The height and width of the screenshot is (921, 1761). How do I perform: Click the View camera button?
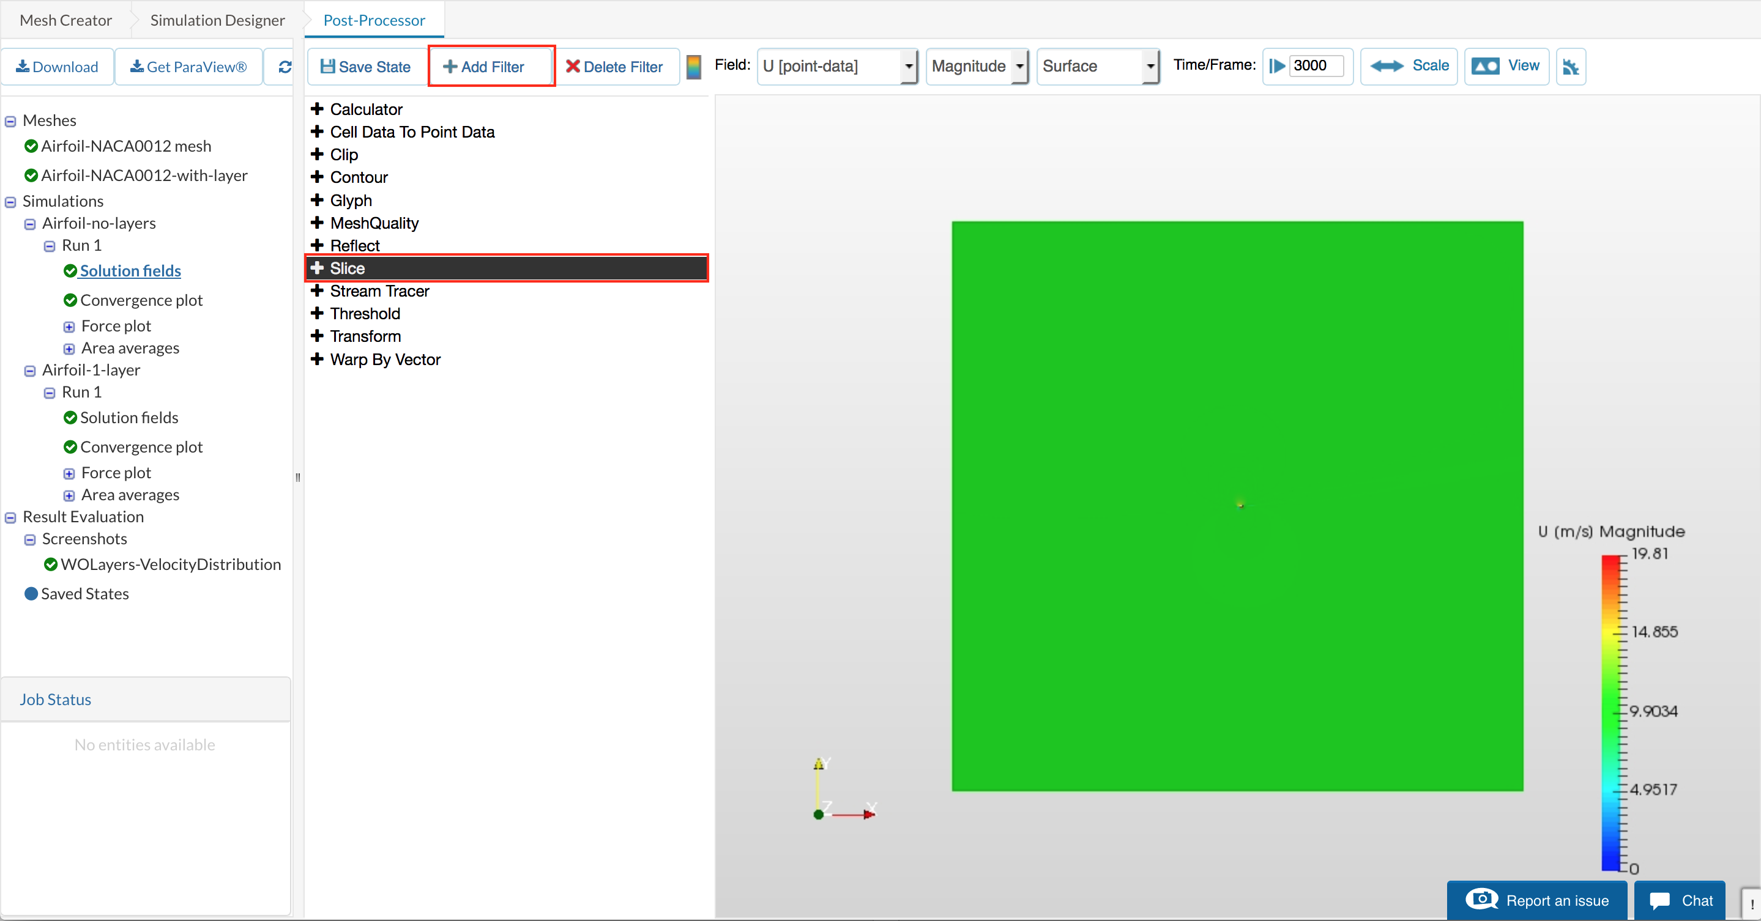click(1506, 66)
